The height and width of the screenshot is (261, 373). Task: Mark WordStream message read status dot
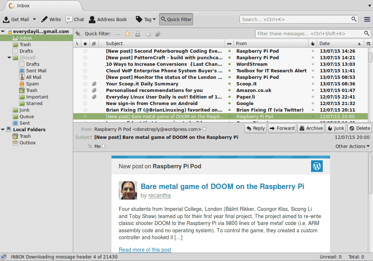tap(229, 64)
